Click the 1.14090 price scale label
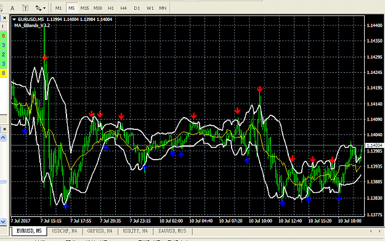The width and height of the screenshot is (385, 241). point(375,120)
